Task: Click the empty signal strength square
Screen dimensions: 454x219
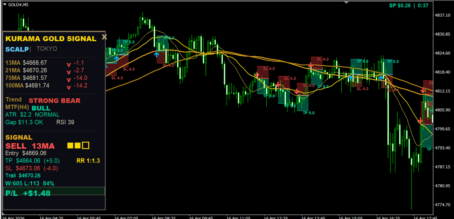Action: [86, 145]
